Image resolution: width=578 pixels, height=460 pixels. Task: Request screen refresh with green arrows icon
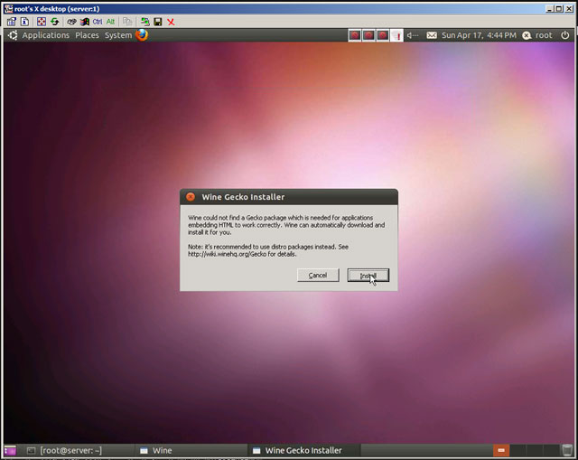tap(55, 22)
